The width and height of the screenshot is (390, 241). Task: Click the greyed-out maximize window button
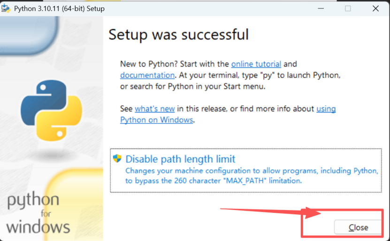tap(348, 8)
